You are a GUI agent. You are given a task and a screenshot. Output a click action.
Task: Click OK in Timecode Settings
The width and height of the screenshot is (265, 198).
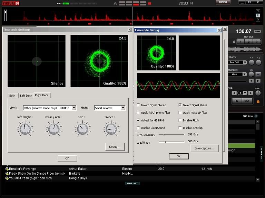pyautogui.click(x=67, y=158)
